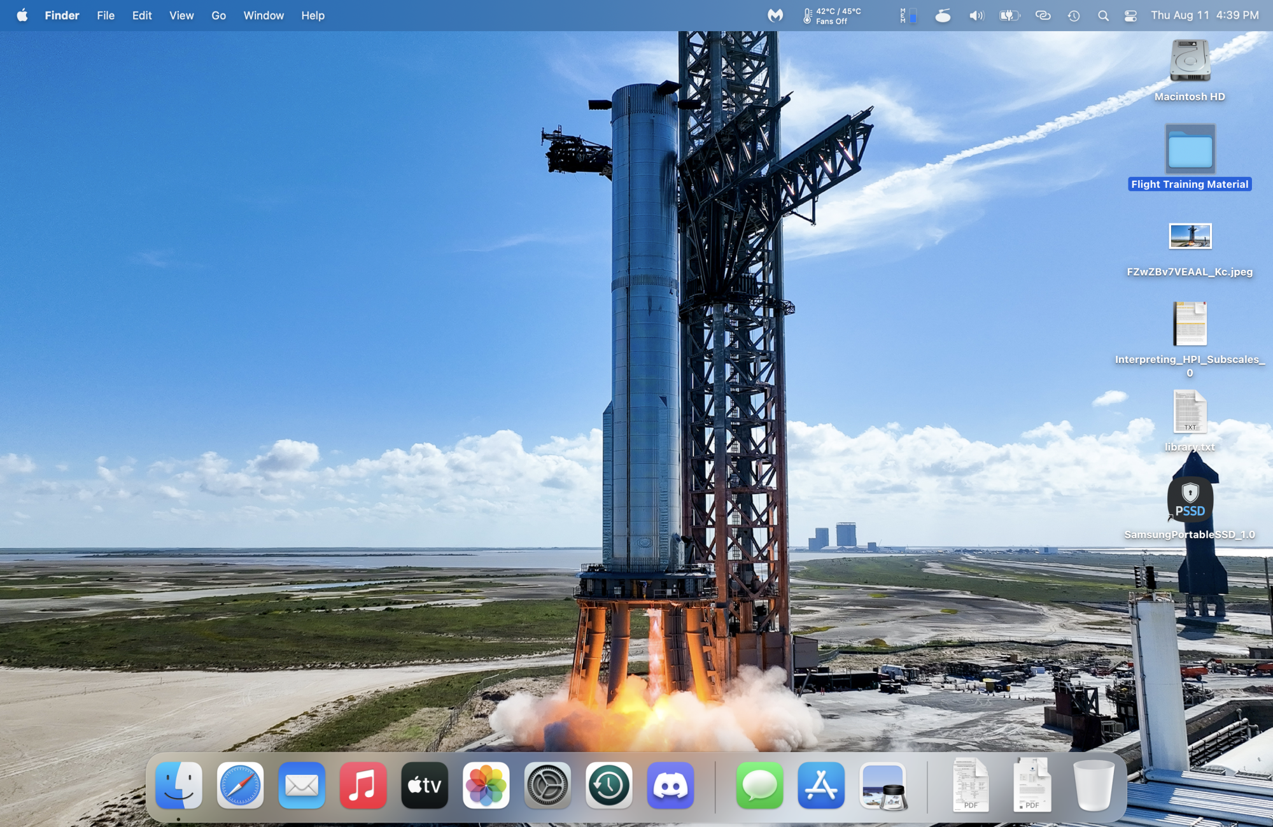Open the View menu
Screen dimensions: 1273x827
181,16
